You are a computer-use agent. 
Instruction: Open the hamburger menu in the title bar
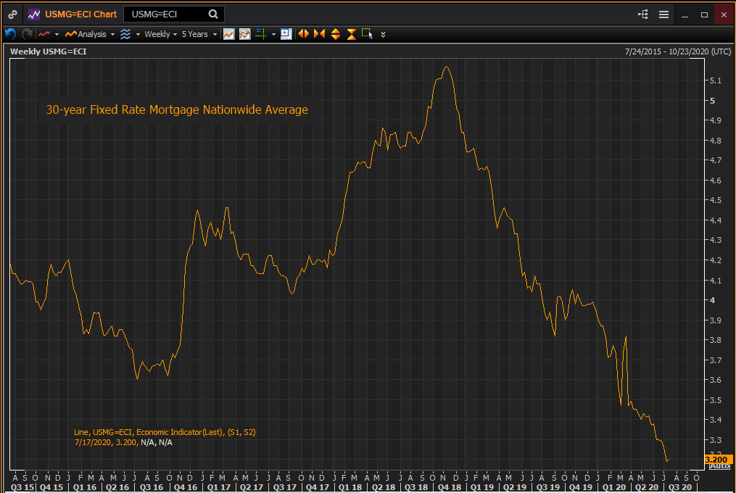pyautogui.click(x=663, y=14)
